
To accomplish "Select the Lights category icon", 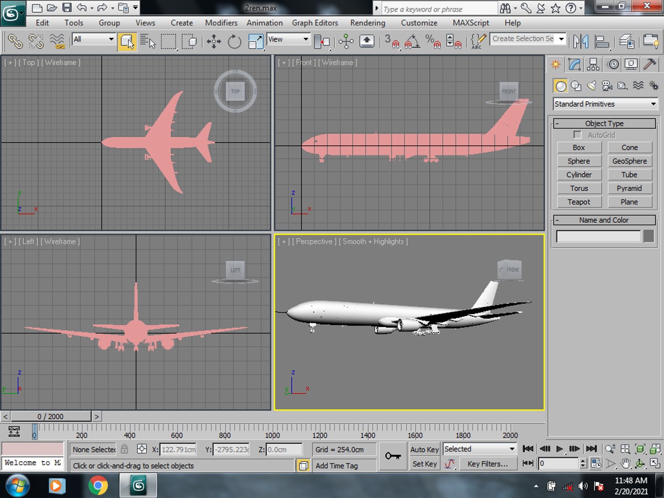I will coord(592,85).
